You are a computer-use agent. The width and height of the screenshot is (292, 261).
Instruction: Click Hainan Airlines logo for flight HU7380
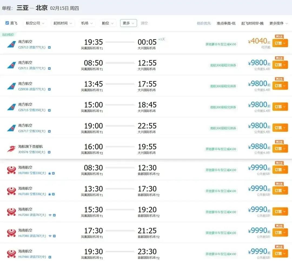tap(11, 233)
